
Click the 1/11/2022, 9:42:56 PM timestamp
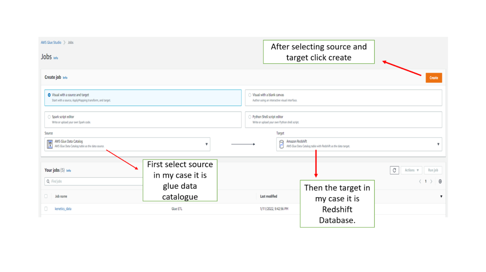click(x=274, y=209)
